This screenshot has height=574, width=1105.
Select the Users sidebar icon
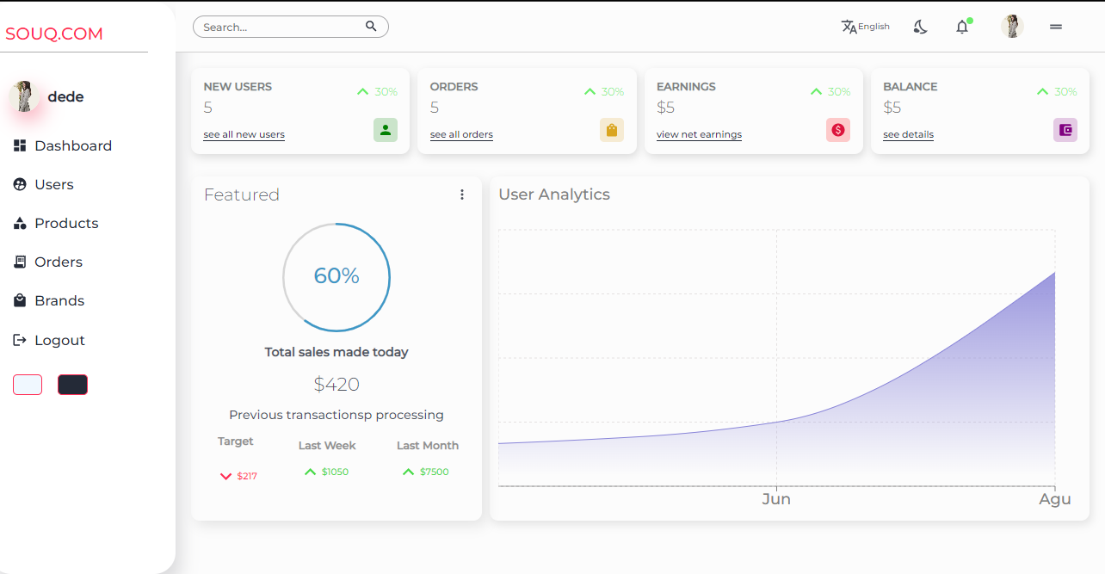coord(19,184)
